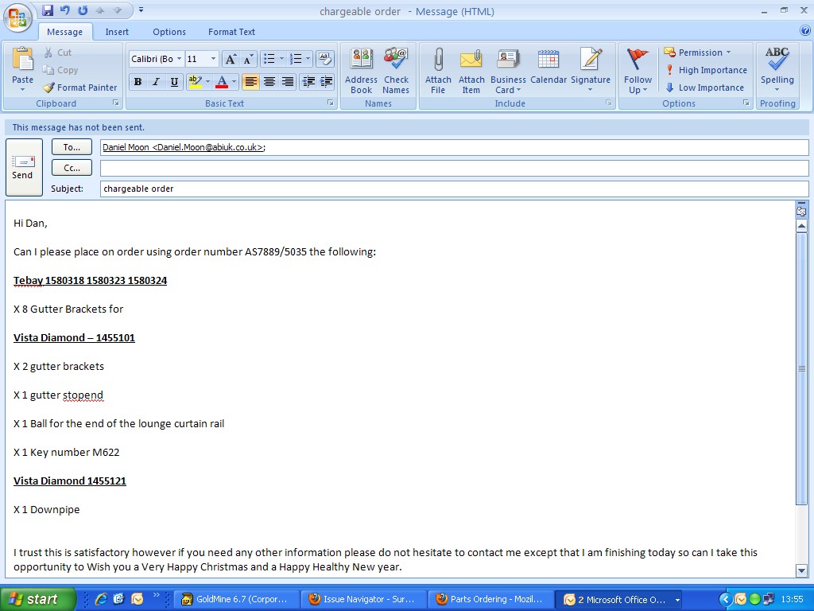Open Windows start menu

point(37,599)
